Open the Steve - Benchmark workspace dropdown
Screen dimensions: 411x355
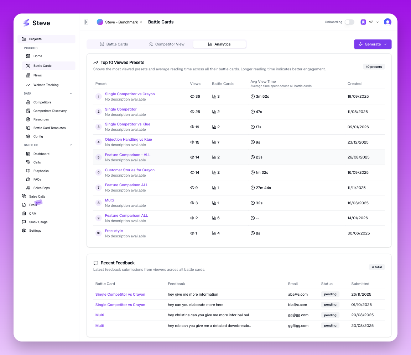120,22
